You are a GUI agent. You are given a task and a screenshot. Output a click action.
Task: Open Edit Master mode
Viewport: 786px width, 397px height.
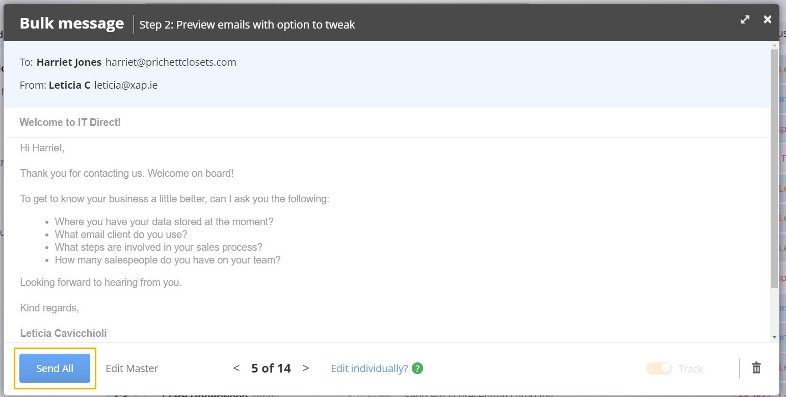[x=132, y=368]
